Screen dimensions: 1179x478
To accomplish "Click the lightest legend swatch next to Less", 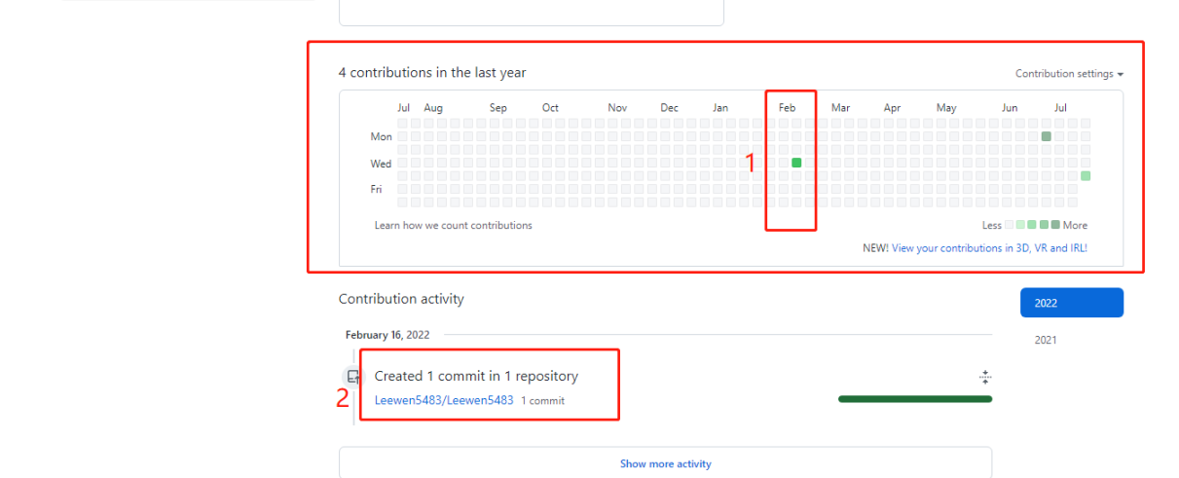I will tap(1010, 225).
